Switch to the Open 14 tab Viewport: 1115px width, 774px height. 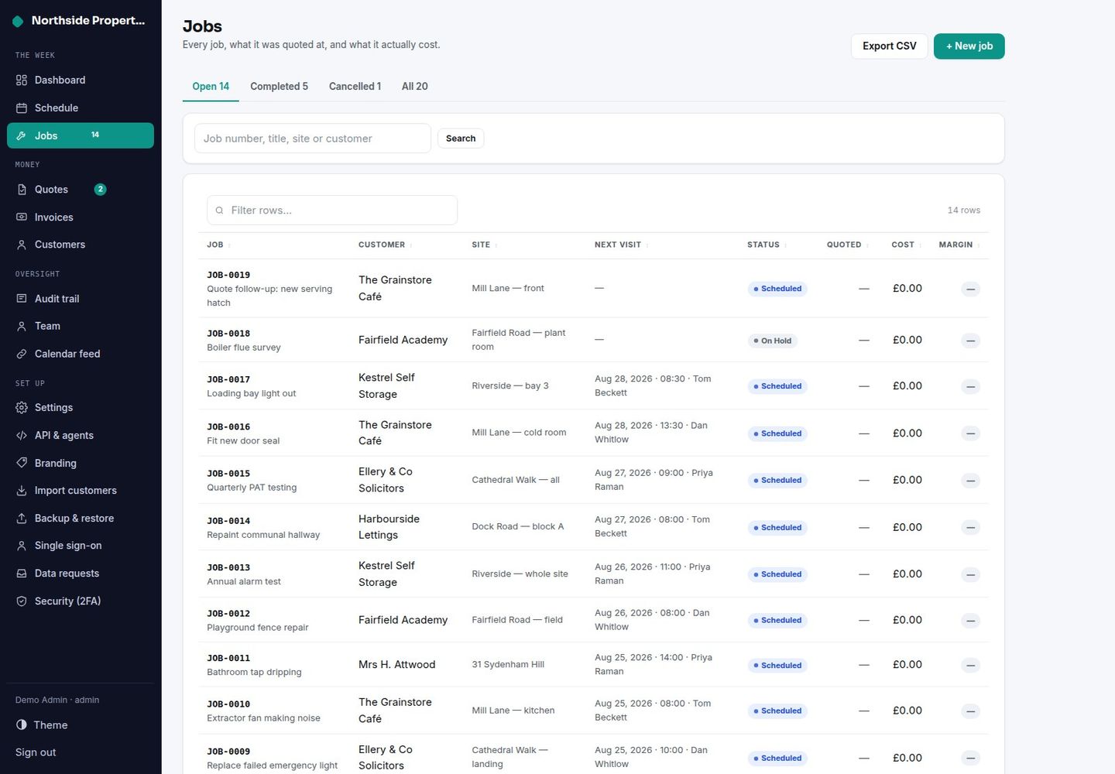pos(211,87)
